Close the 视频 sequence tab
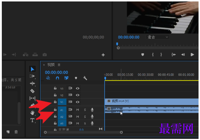 pos(44,65)
